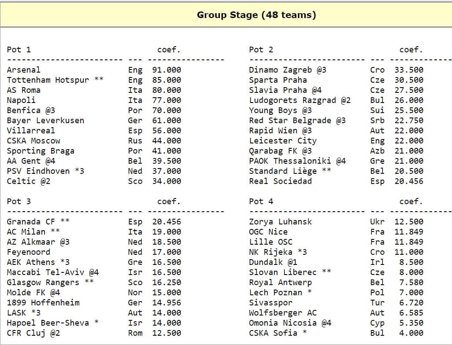
Task: Click Hapoel Beer-Sheva team name
Action: point(48,323)
